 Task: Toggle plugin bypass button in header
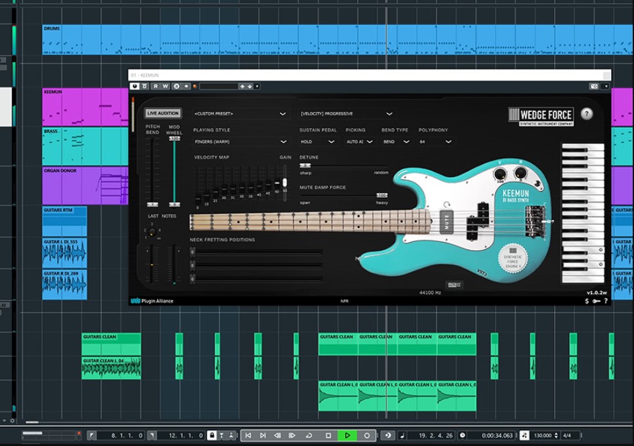(x=145, y=86)
